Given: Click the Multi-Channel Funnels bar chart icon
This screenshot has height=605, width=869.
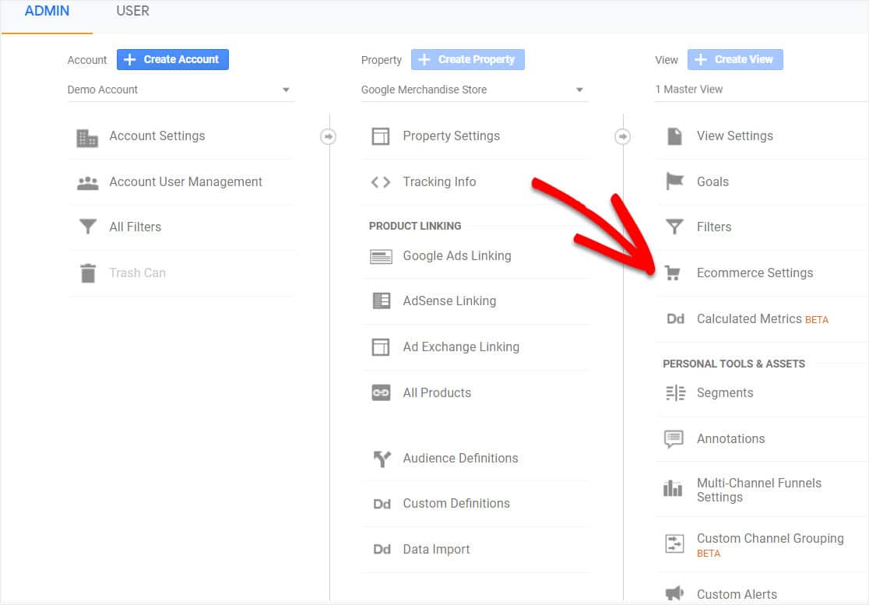Looking at the screenshot, I should 673,489.
